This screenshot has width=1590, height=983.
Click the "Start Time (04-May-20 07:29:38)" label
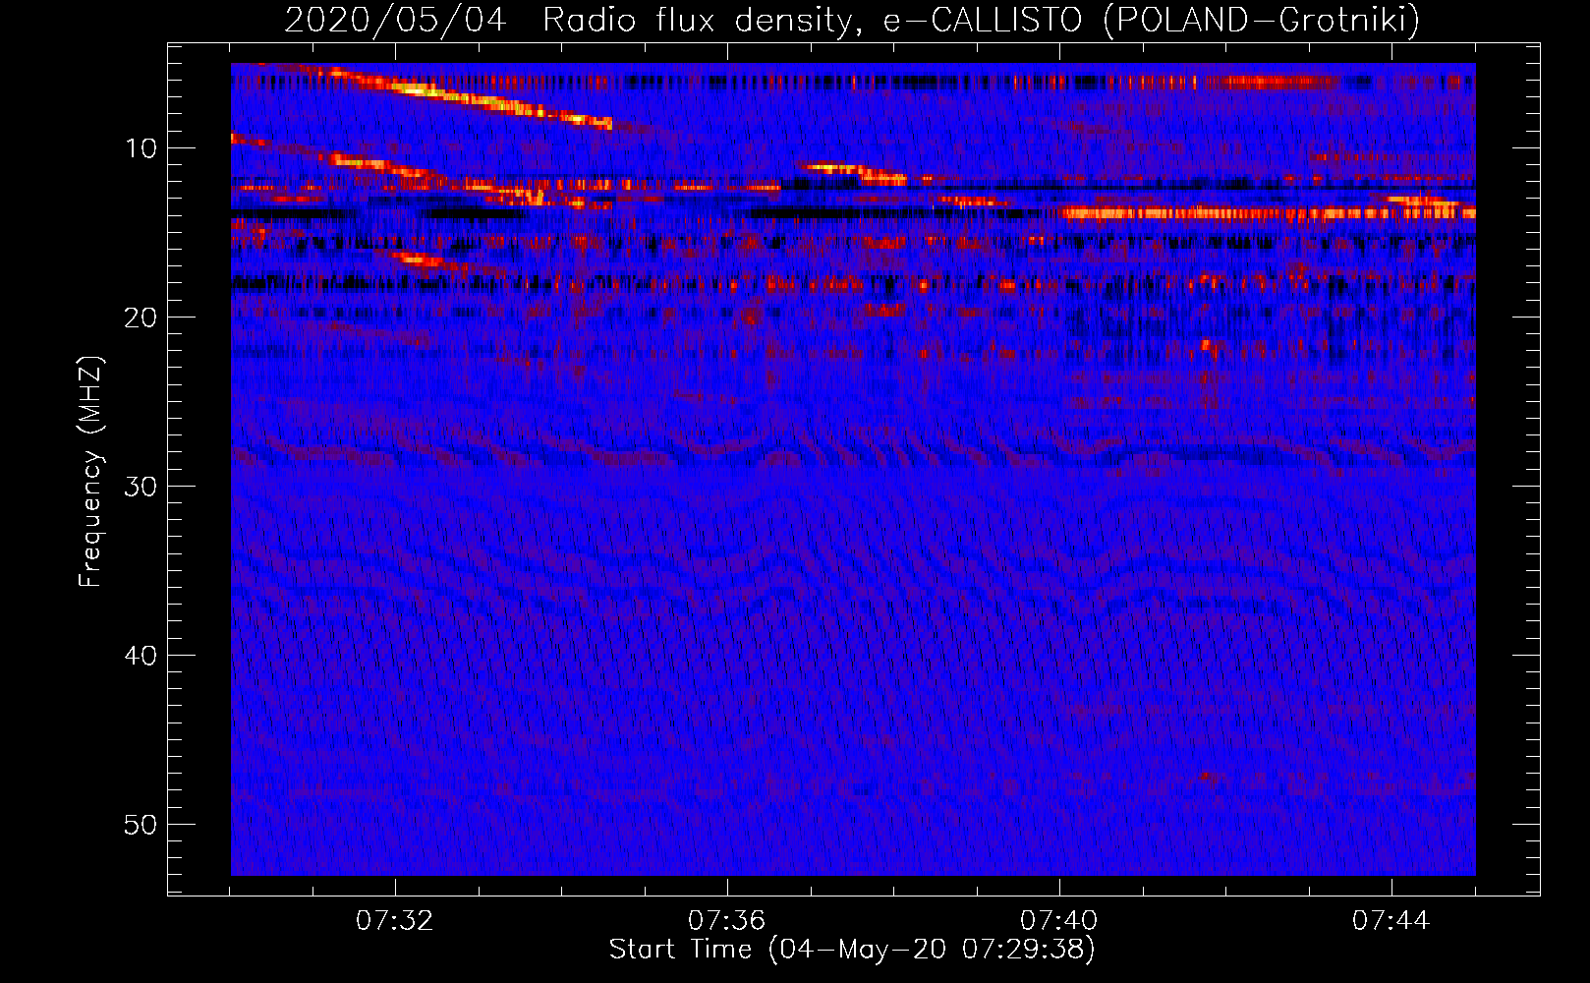[852, 950]
